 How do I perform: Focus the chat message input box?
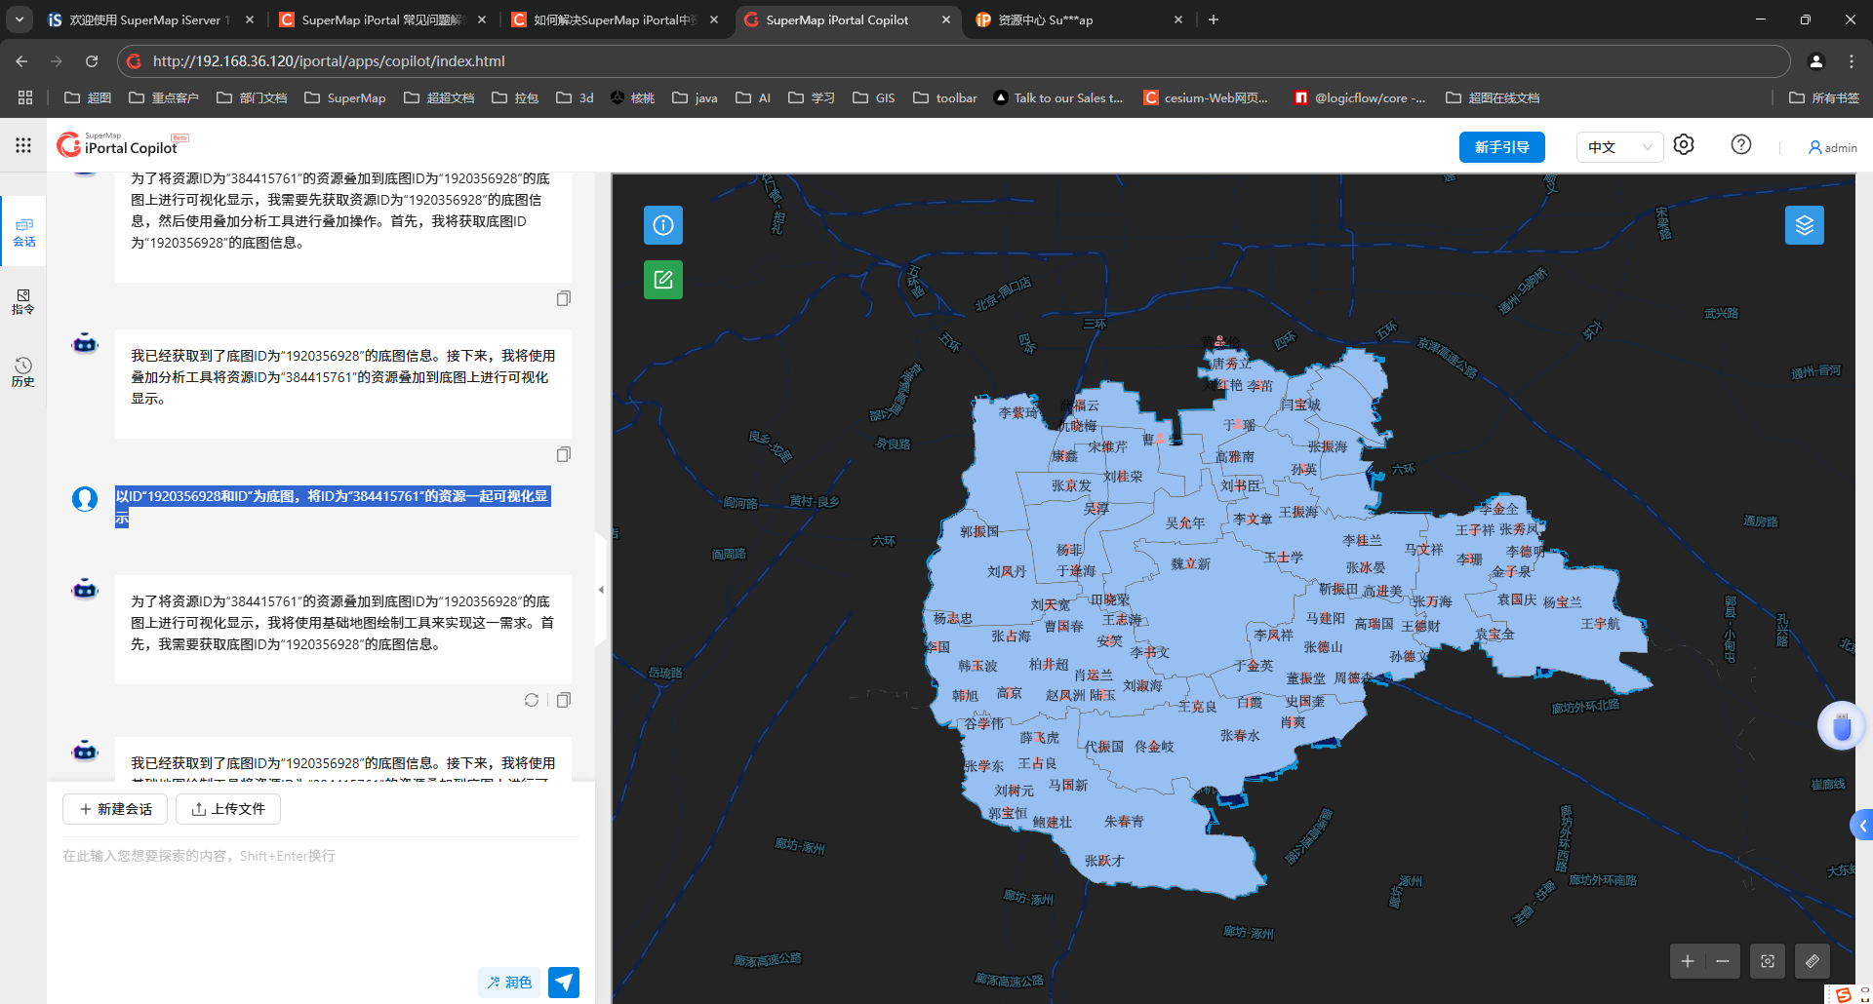[320, 897]
